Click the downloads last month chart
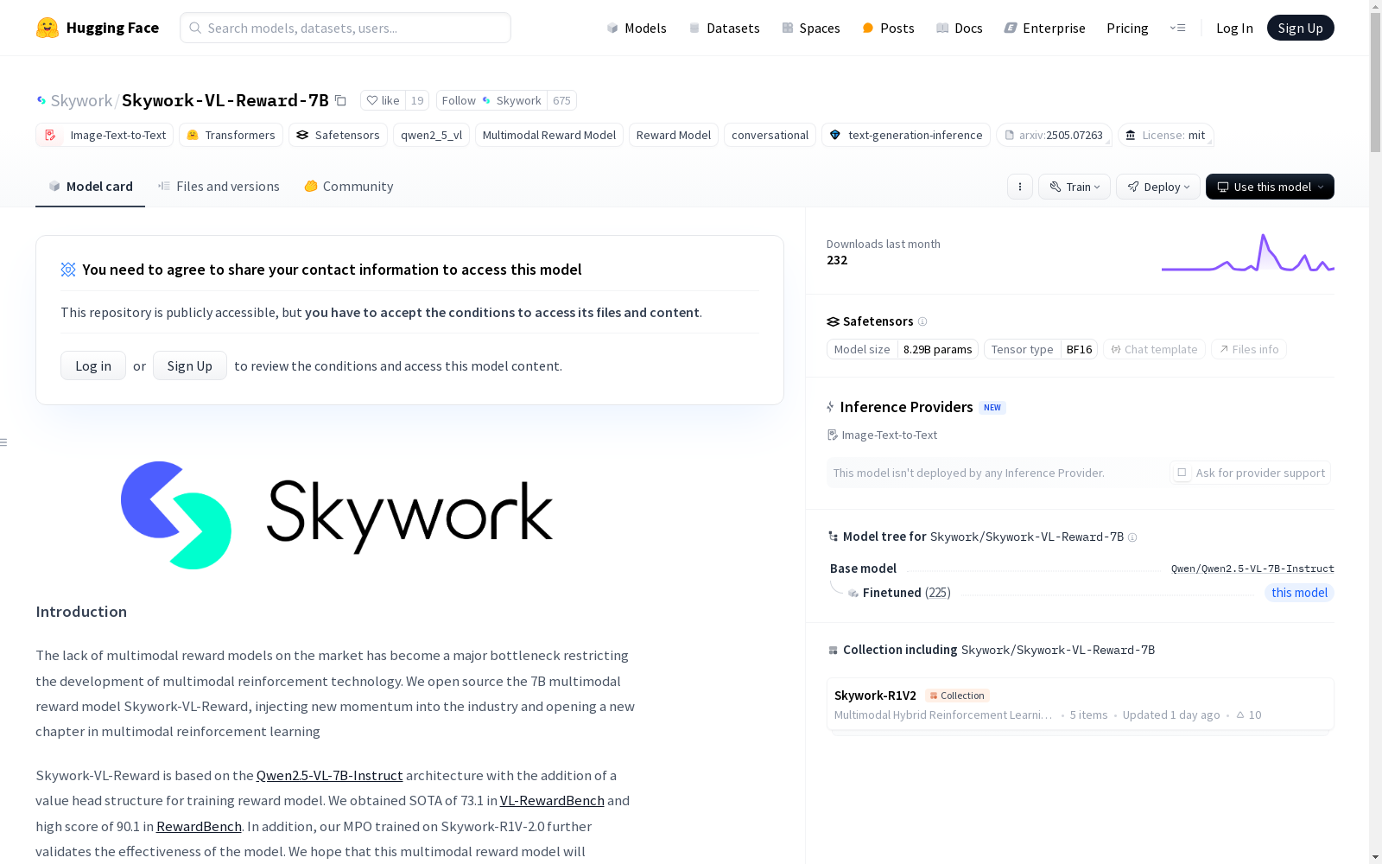Image resolution: width=1382 pixels, height=864 pixels. click(1248, 252)
